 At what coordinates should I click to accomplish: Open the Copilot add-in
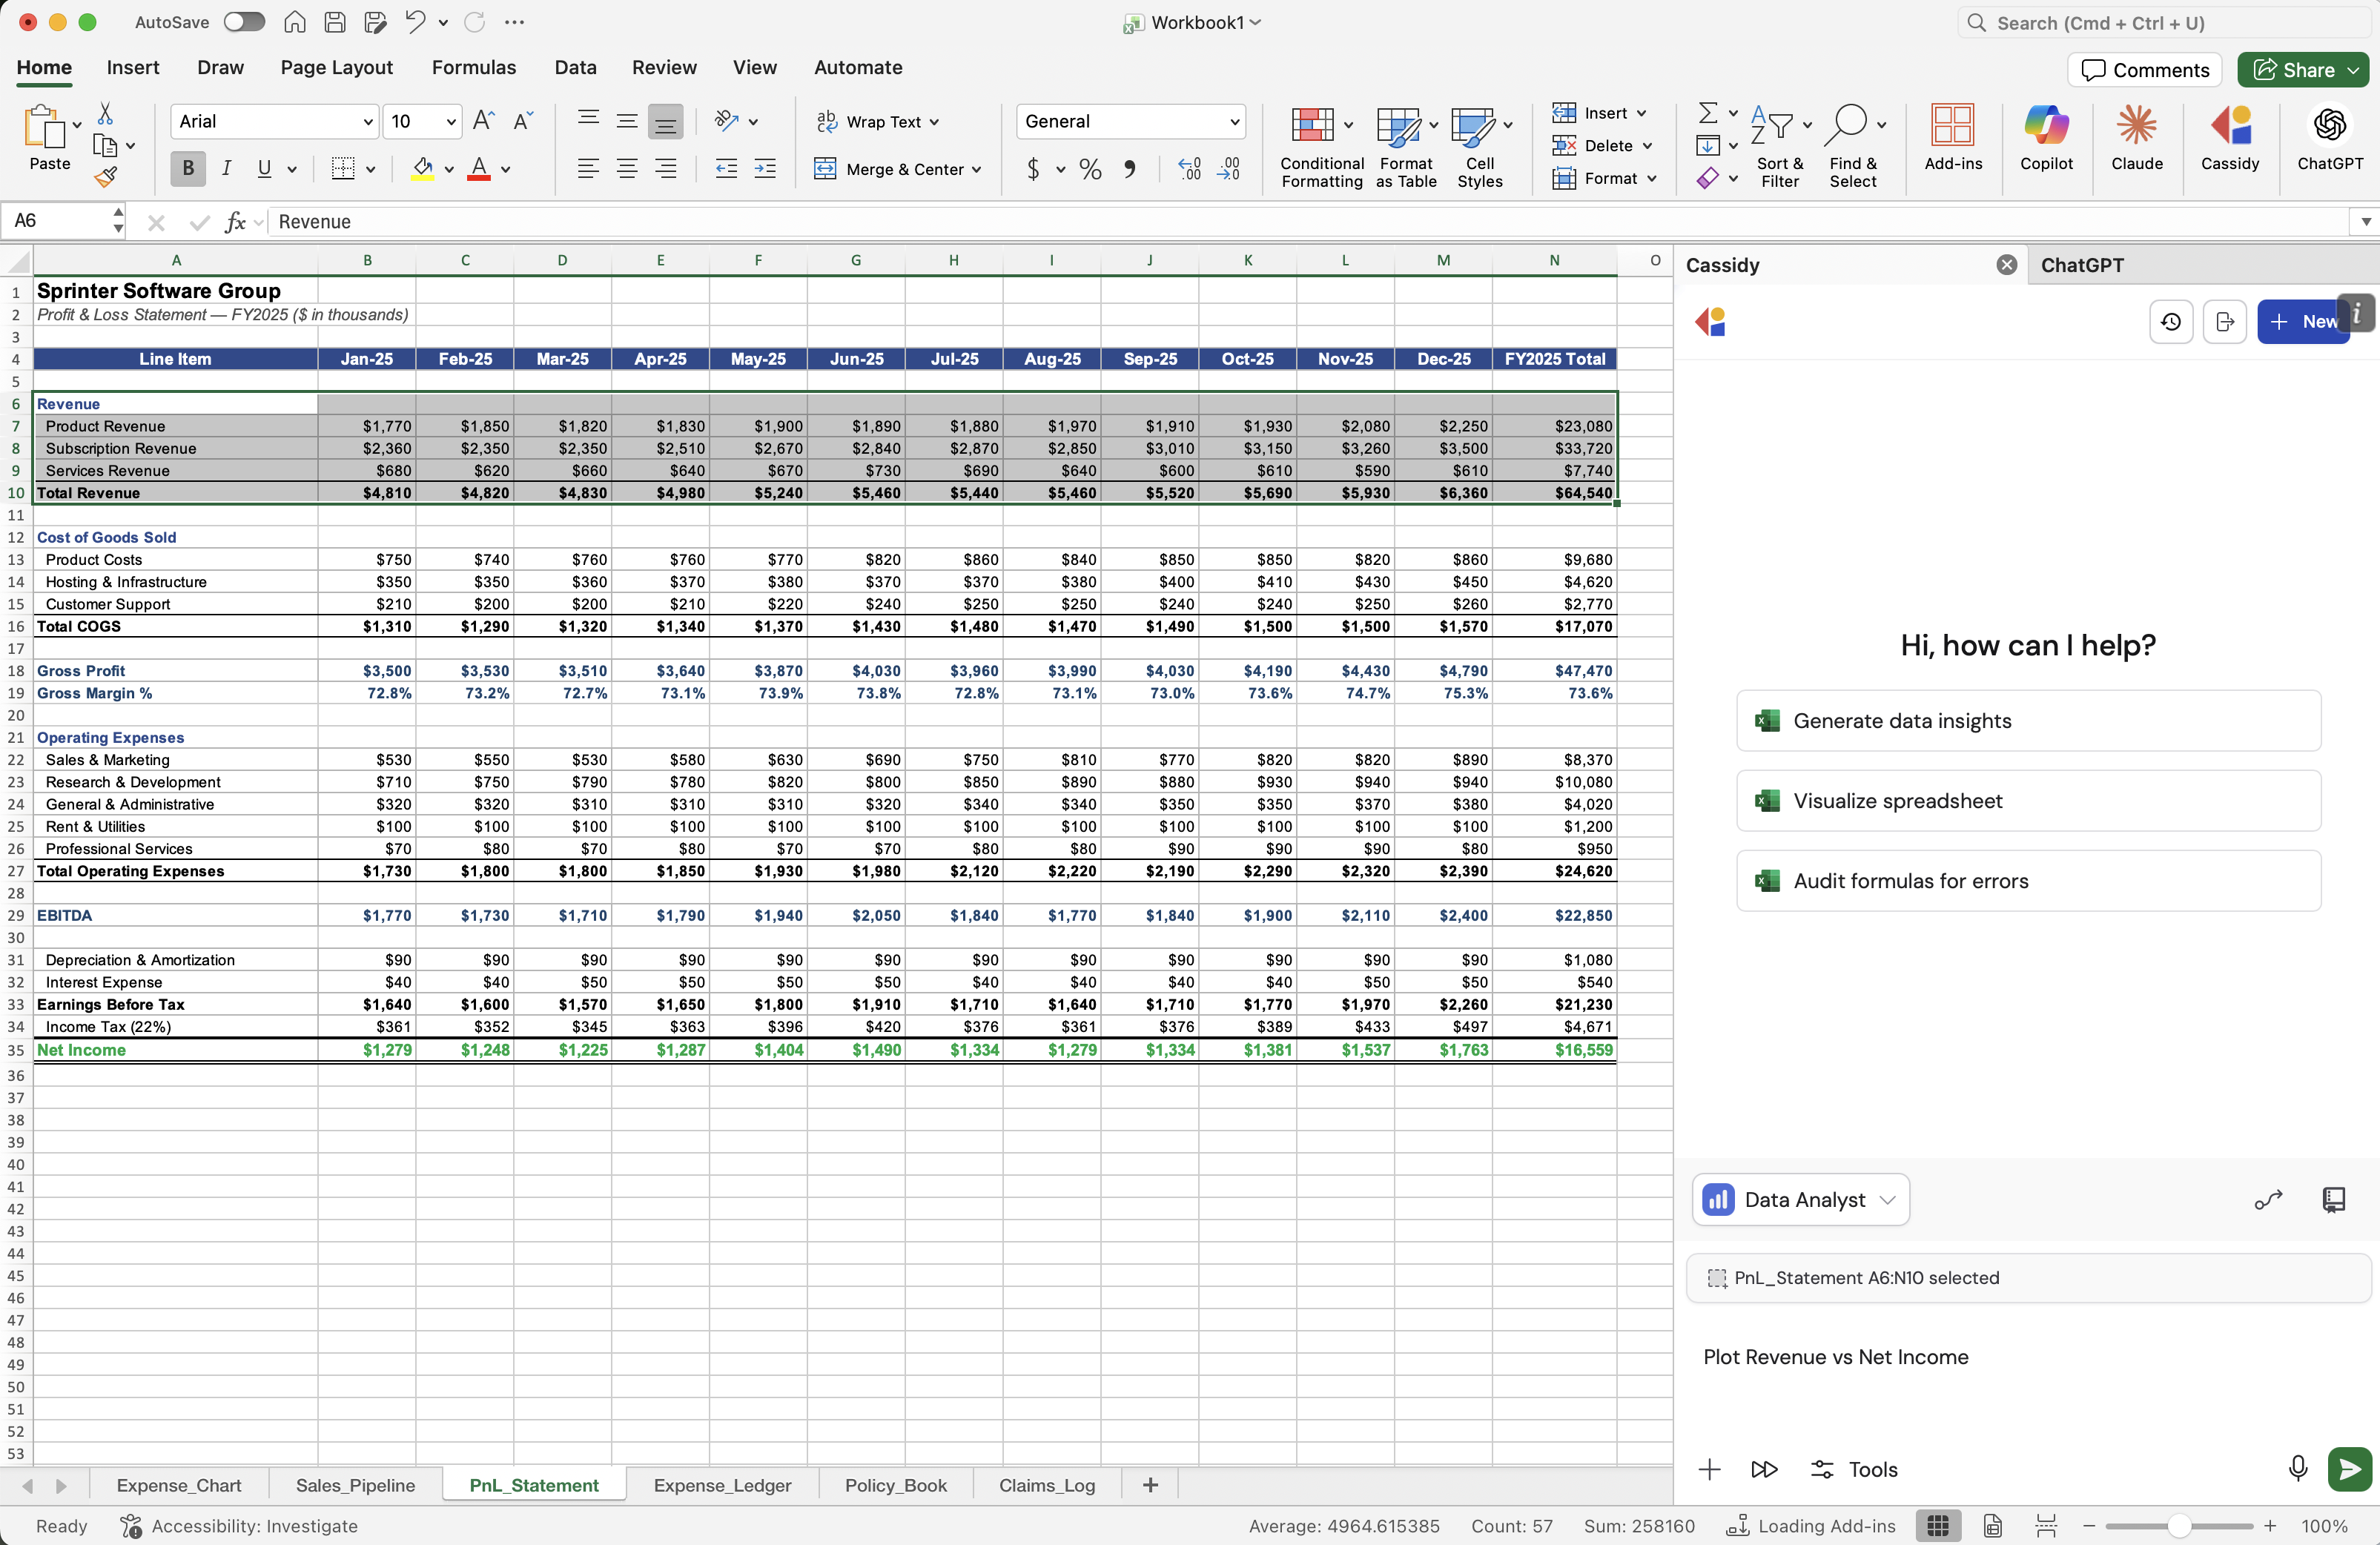tap(2046, 139)
